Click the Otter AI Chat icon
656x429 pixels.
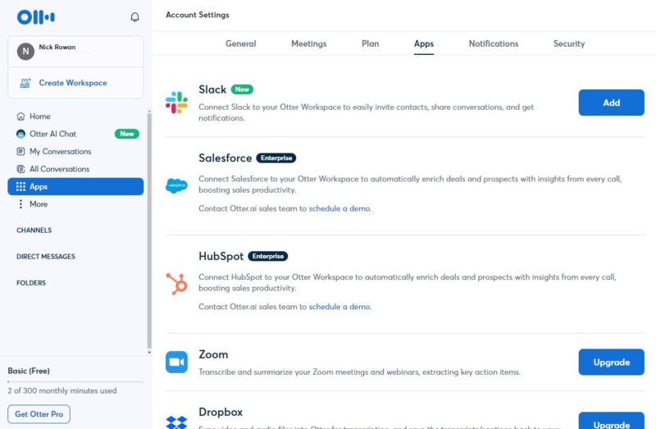pyautogui.click(x=20, y=134)
